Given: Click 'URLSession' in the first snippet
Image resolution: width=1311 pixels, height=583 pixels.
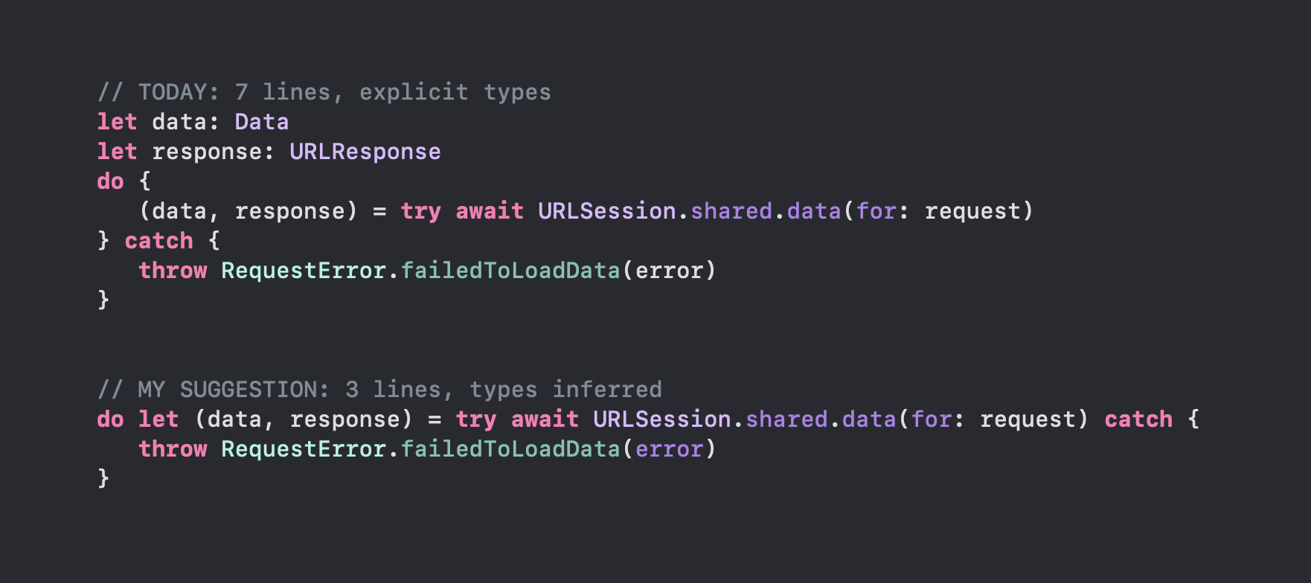Looking at the screenshot, I should pyautogui.click(x=607, y=211).
